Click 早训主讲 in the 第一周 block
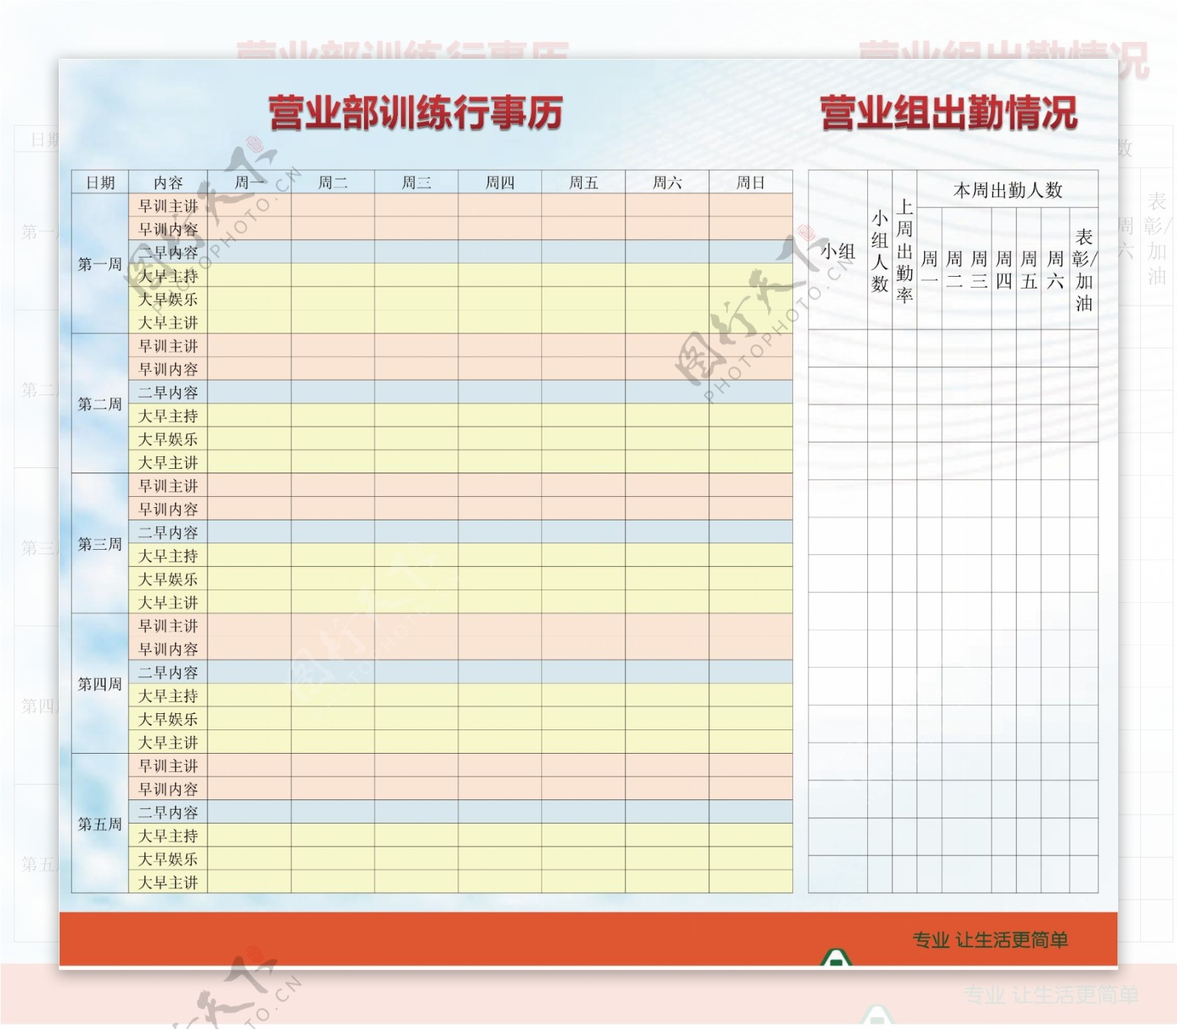This screenshot has width=1177, height=1029. pyautogui.click(x=168, y=205)
